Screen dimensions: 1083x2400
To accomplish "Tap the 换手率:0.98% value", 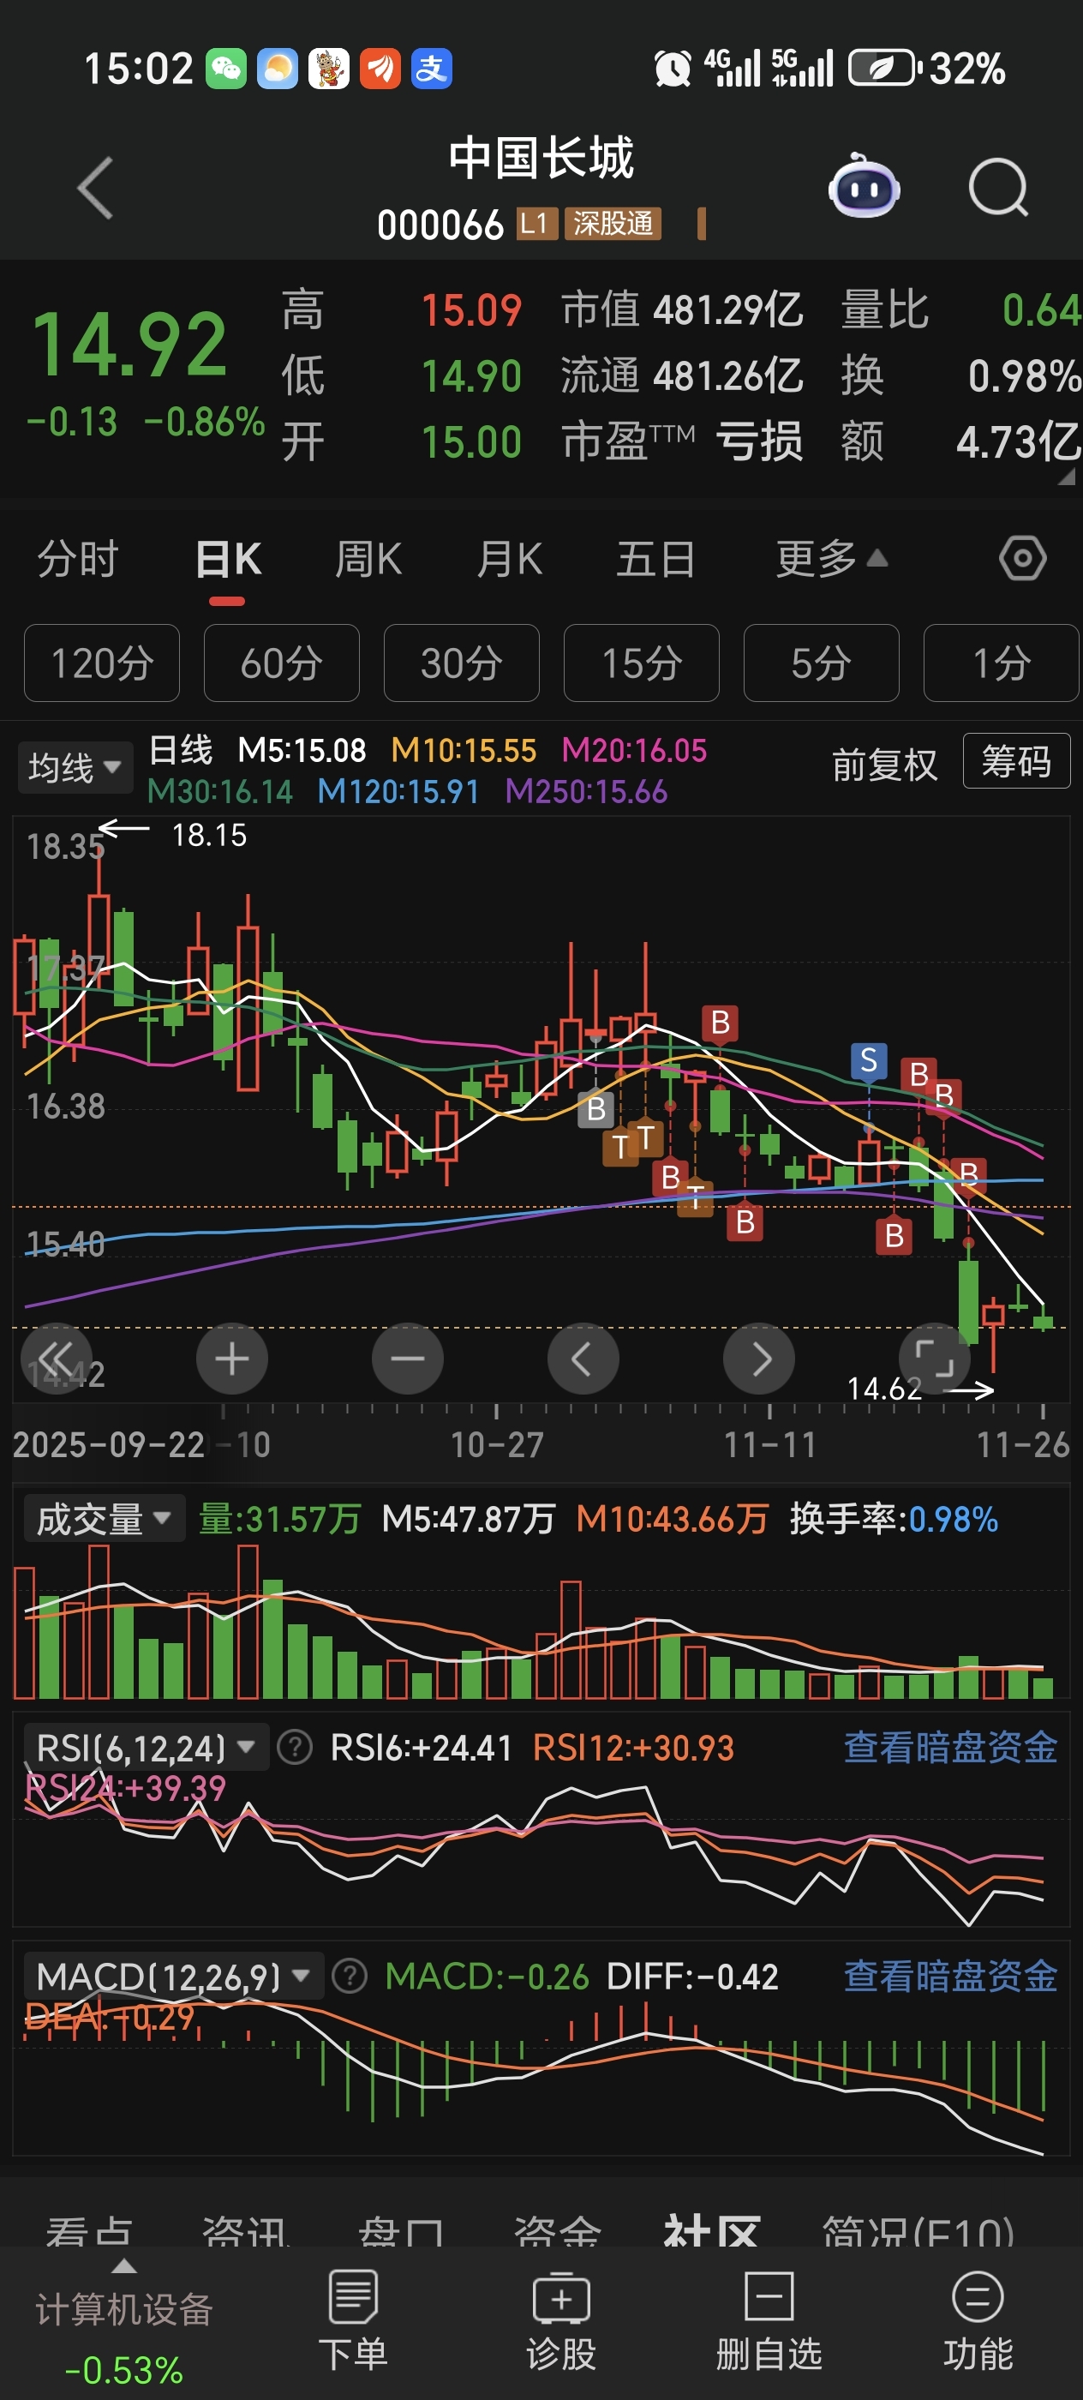I will (893, 1519).
